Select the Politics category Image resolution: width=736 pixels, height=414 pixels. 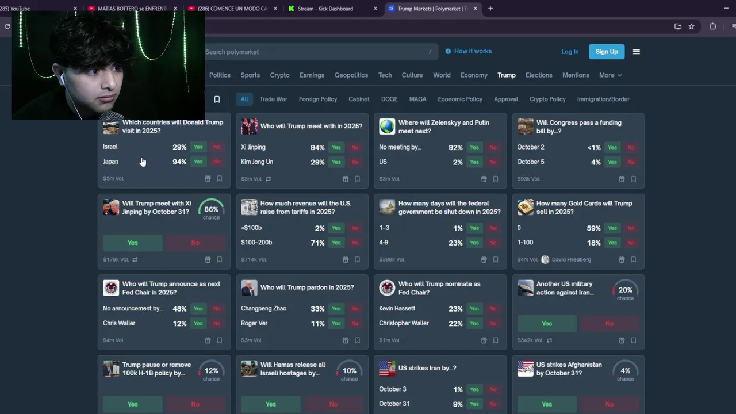pos(220,75)
